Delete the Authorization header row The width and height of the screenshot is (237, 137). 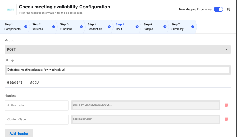[x=226, y=105]
